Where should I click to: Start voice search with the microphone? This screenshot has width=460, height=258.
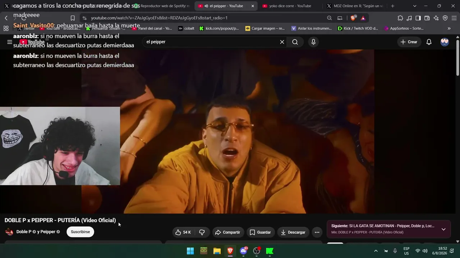[x=313, y=42]
